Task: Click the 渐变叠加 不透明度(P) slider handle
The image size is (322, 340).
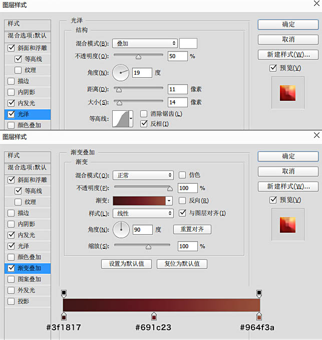Action: point(170,189)
